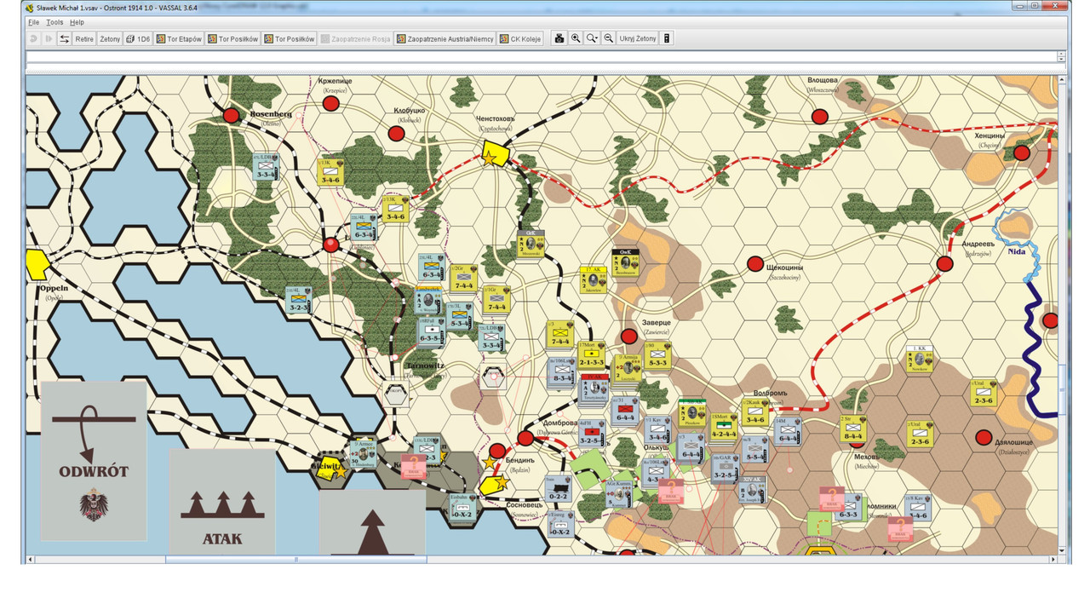Click the Żetony toolbar button

pos(110,38)
